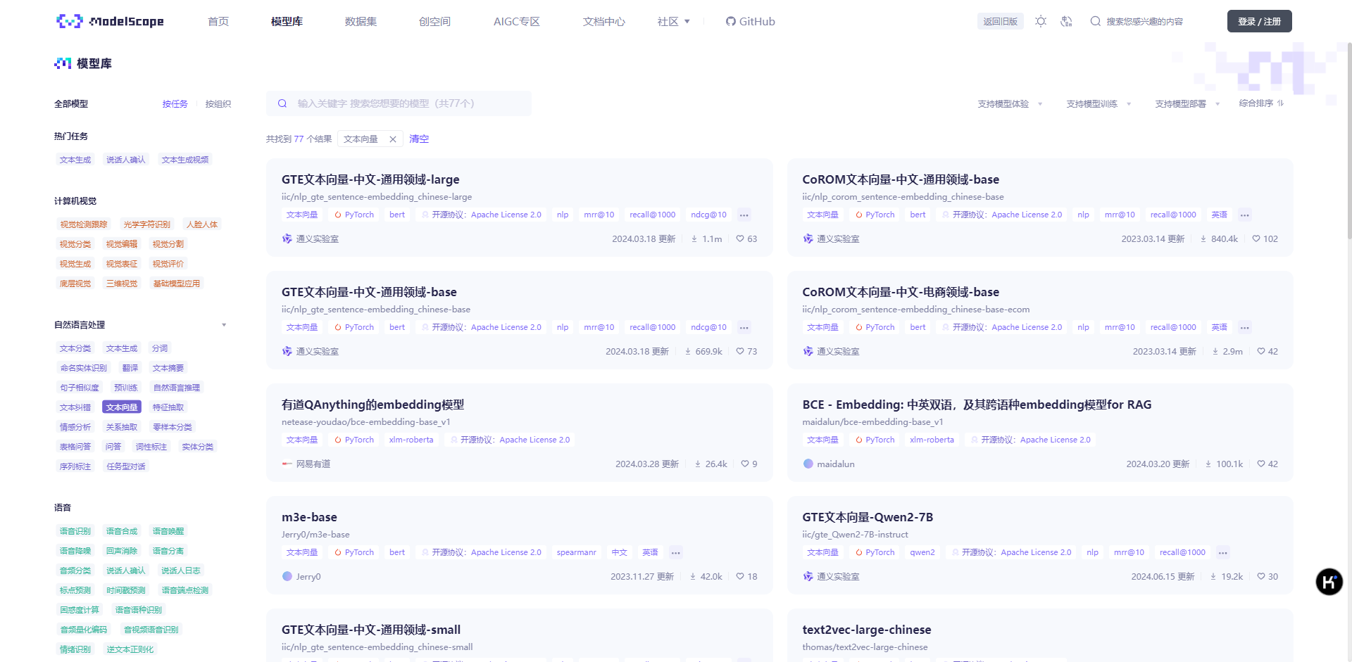
Task: Click the 清空 filters link
Action: [419, 139]
